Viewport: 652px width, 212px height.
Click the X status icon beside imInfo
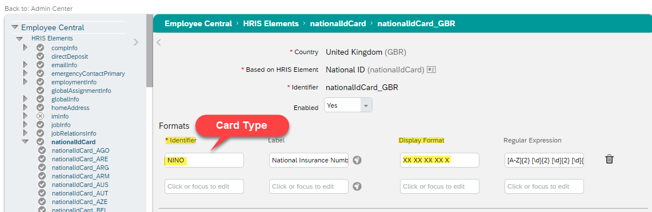[41, 116]
